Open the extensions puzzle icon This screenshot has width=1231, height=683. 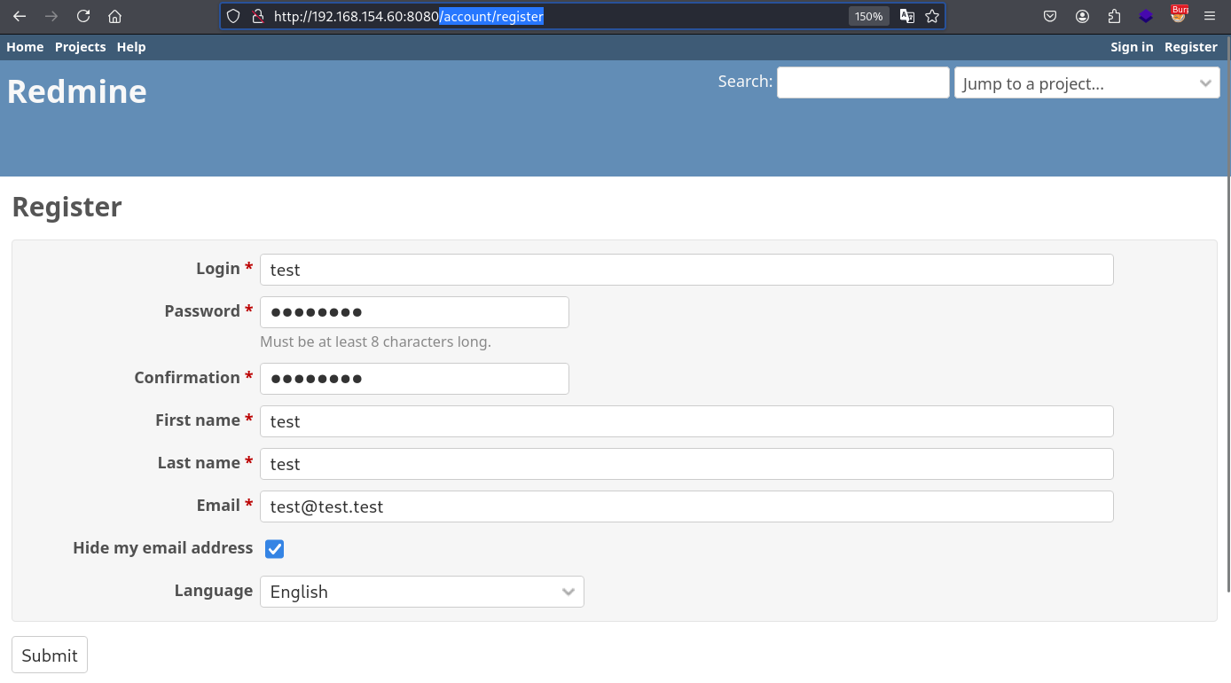(x=1114, y=16)
